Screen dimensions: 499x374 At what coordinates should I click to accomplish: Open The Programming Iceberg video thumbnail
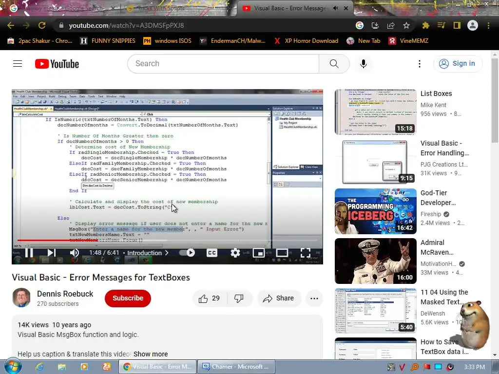tap(376, 211)
